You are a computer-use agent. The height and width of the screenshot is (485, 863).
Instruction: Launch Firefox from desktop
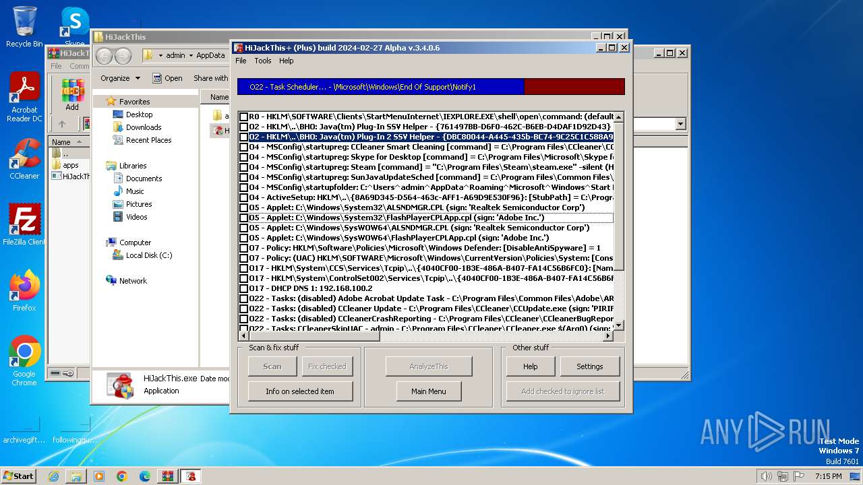(24, 291)
